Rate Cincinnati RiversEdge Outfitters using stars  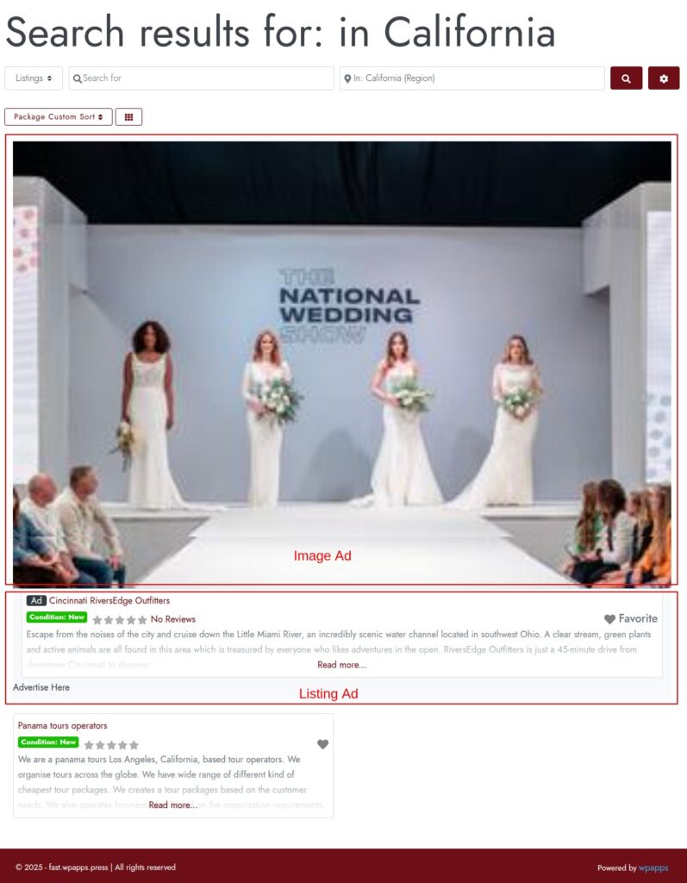tap(119, 619)
